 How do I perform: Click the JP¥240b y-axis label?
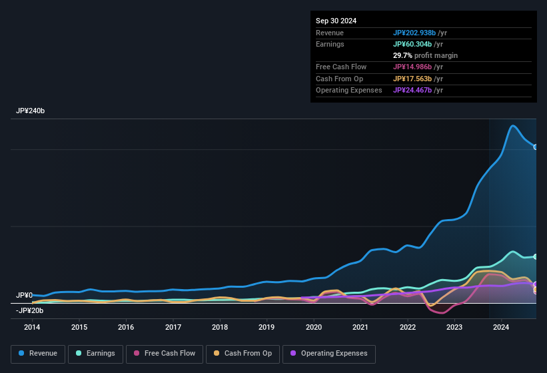(x=31, y=111)
